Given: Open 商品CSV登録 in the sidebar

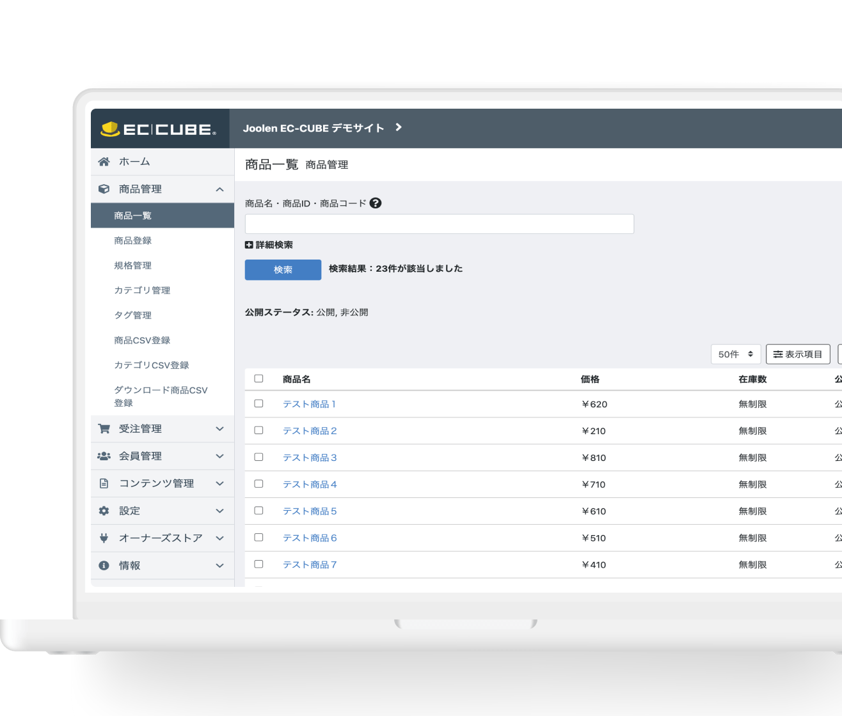Looking at the screenshot, I should click(x=142, y=340).
